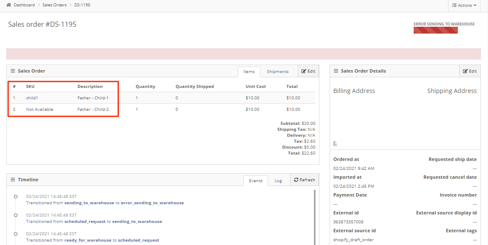488x245 pixels.
Task: Click the scheduled_request transition event marker
Action: pyautogui.click(x=16, y=234)
